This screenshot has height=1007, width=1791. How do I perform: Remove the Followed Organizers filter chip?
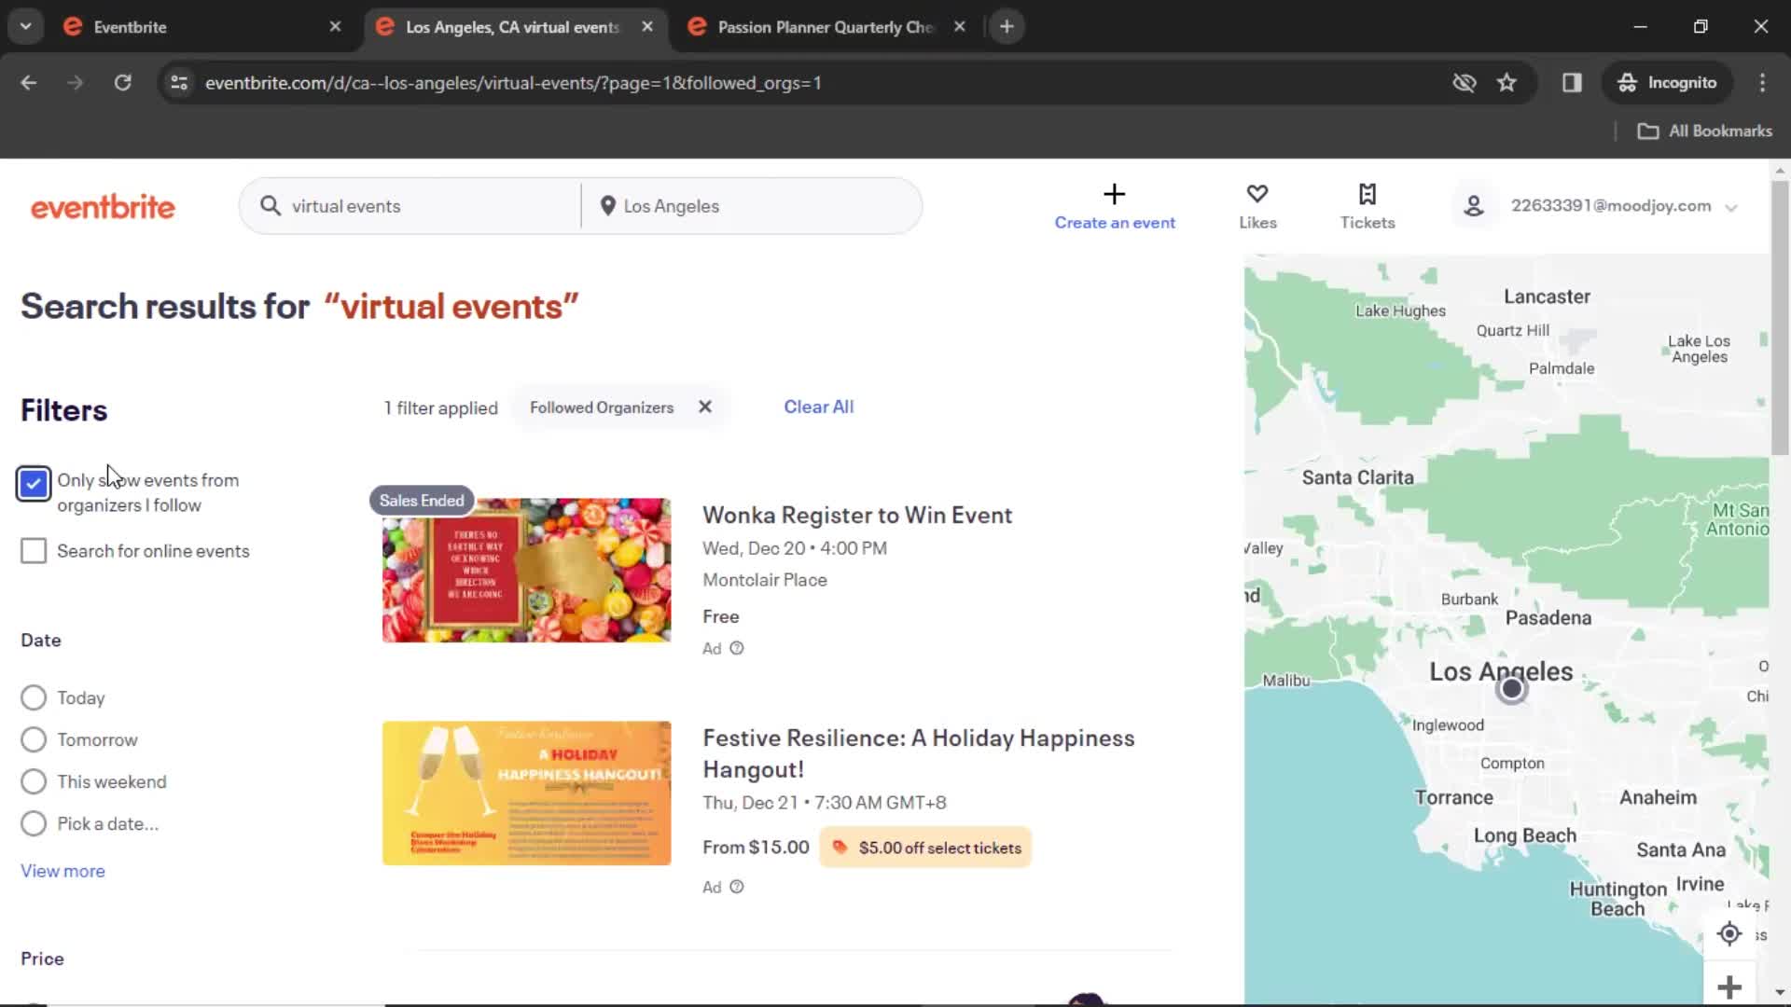click(x=705, y=407)
